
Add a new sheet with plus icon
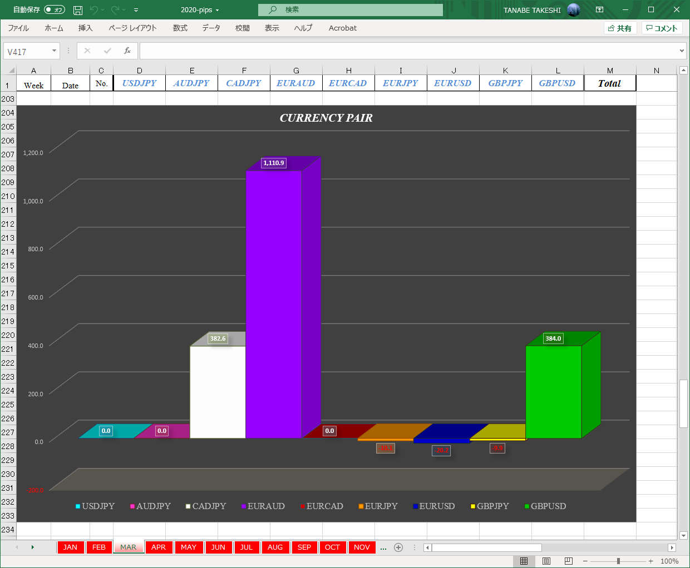(398, 547)
